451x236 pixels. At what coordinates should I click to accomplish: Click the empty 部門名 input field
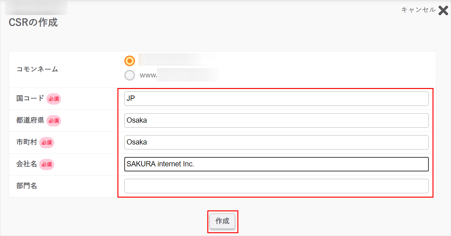click(x=276, y=186)
